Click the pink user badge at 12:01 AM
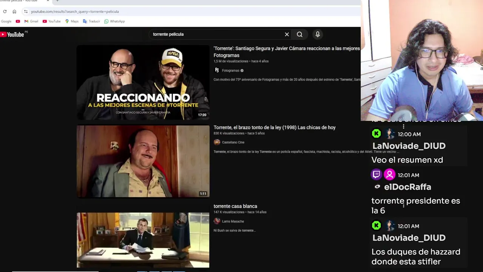Screen dimensions: 483x272 point(389,175)
